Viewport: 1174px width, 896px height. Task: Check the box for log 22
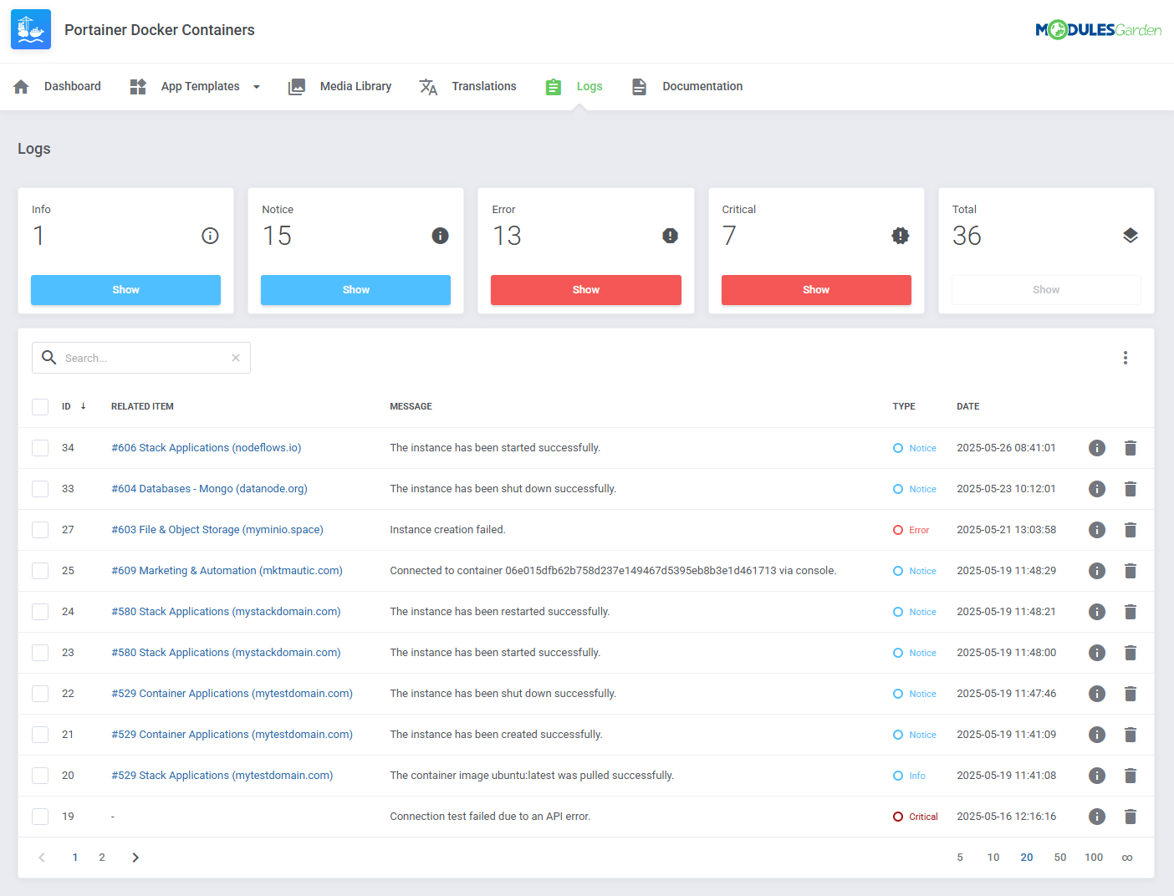[x=40, y=694]
